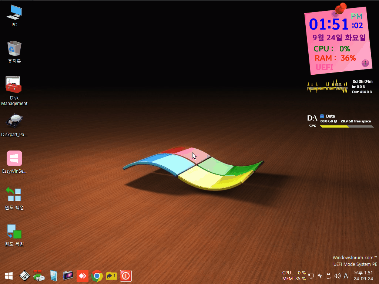Click the red power button taskbar icon

[126, 276]
